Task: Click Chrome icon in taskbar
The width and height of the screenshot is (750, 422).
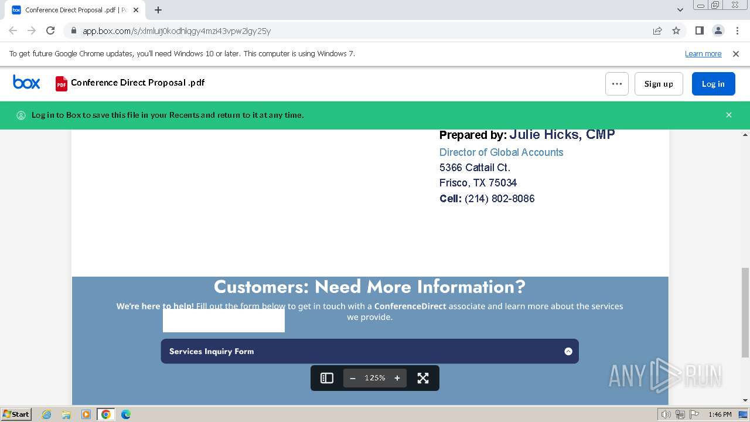Action: click(x=106, y=414)
